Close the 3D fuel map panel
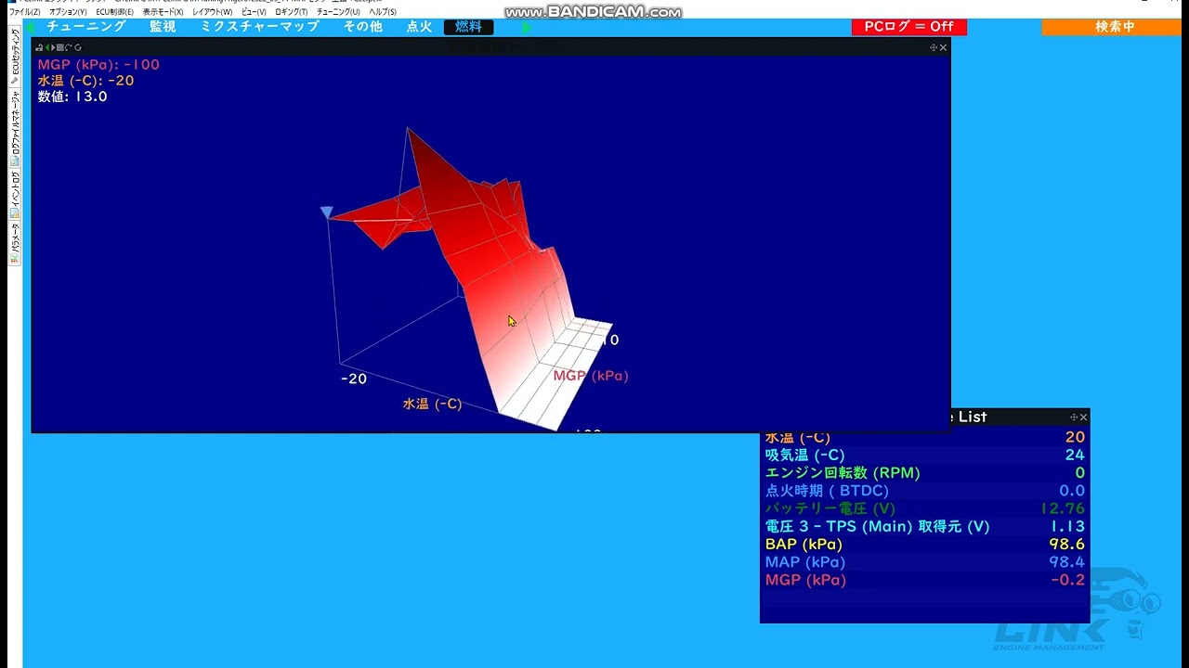The width and height of the screenshot is (1189, 668). click(944, 47)
